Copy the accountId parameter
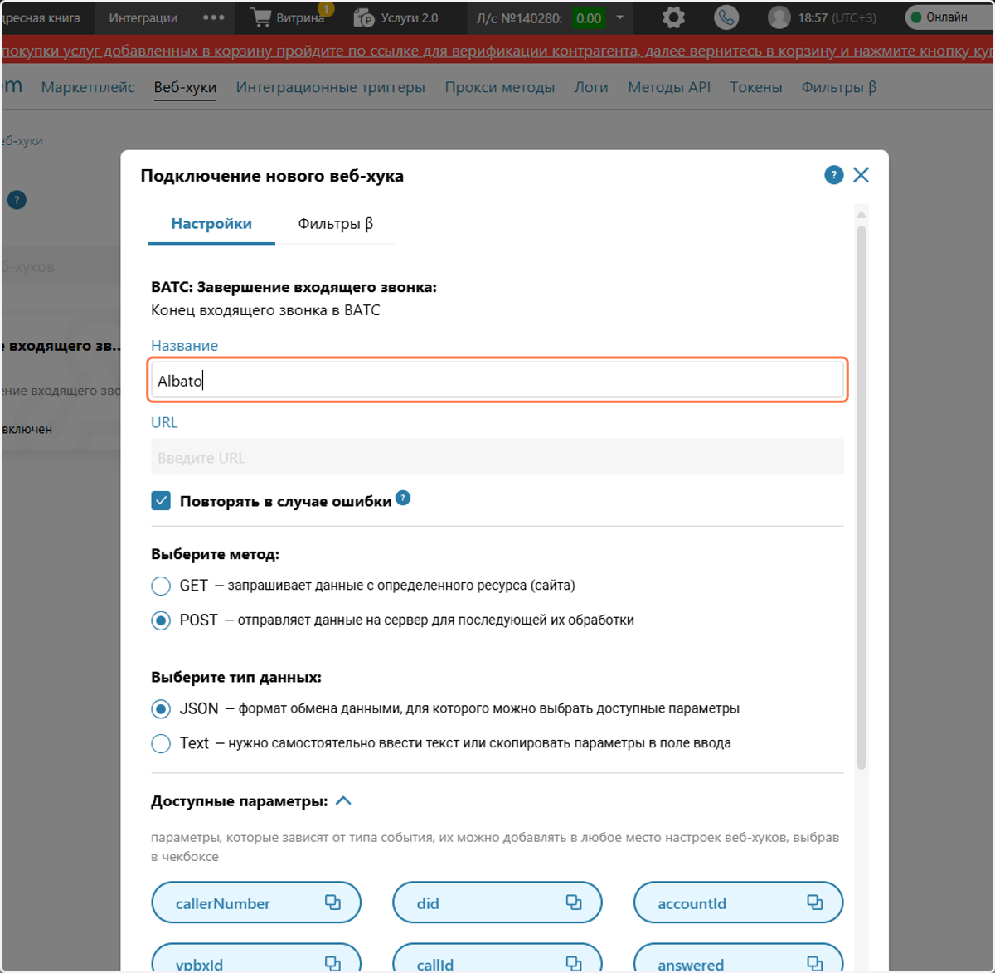 [815, 902]
